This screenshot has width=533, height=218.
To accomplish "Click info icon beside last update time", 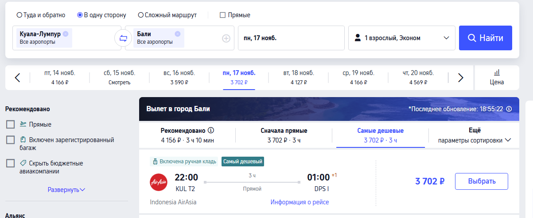I will click(509, 109).
